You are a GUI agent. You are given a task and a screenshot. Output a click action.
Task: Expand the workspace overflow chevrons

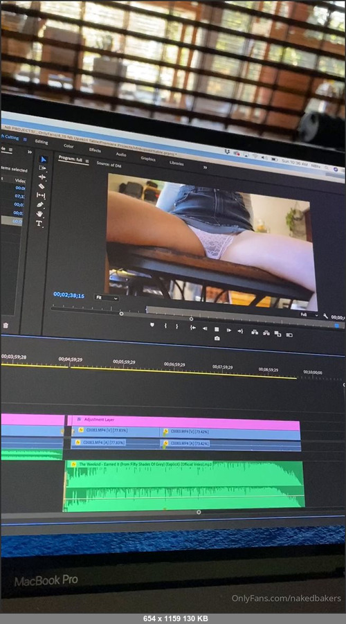[206, 168]
